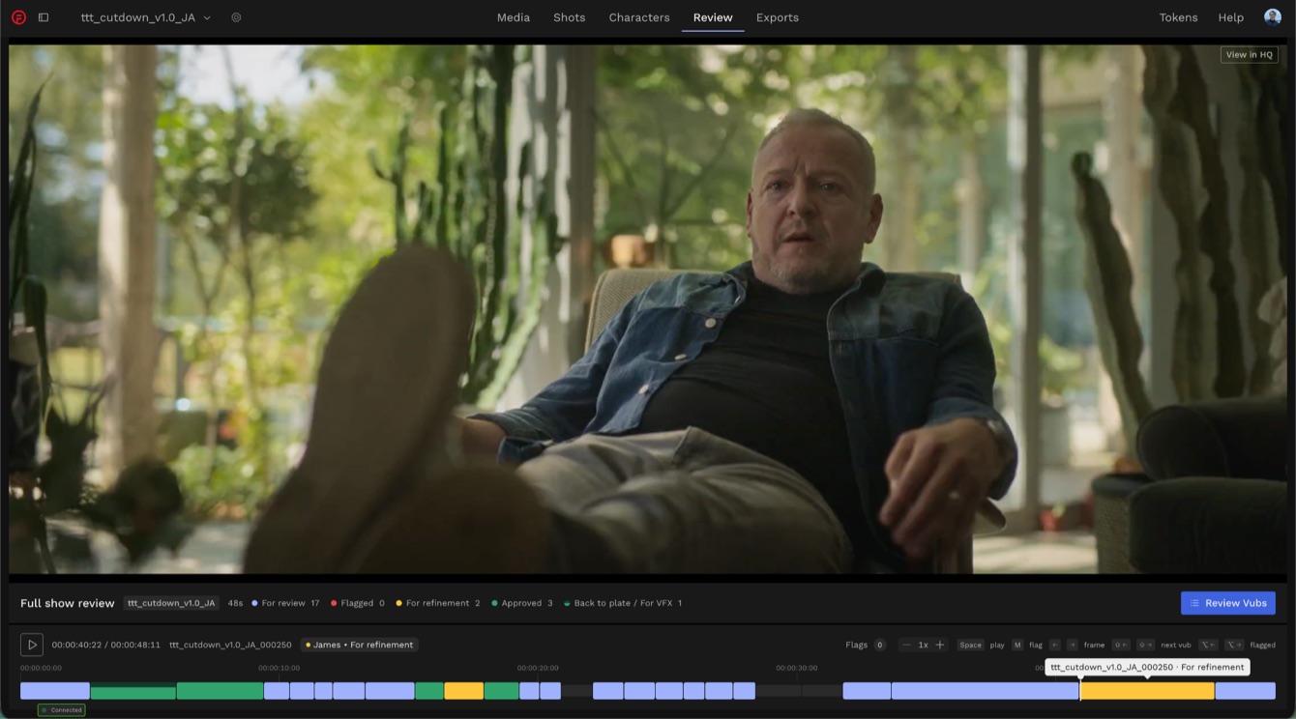The image size is (1296, 719).
Task: Click the Flags counter
Action: 866,645
